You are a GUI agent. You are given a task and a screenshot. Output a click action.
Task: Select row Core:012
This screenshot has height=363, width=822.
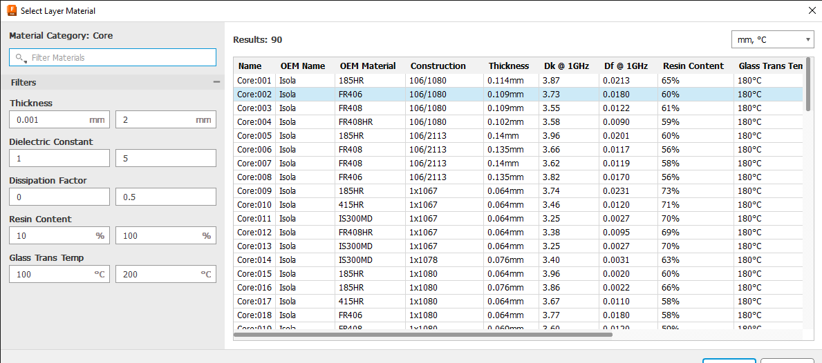pos(518,233)
